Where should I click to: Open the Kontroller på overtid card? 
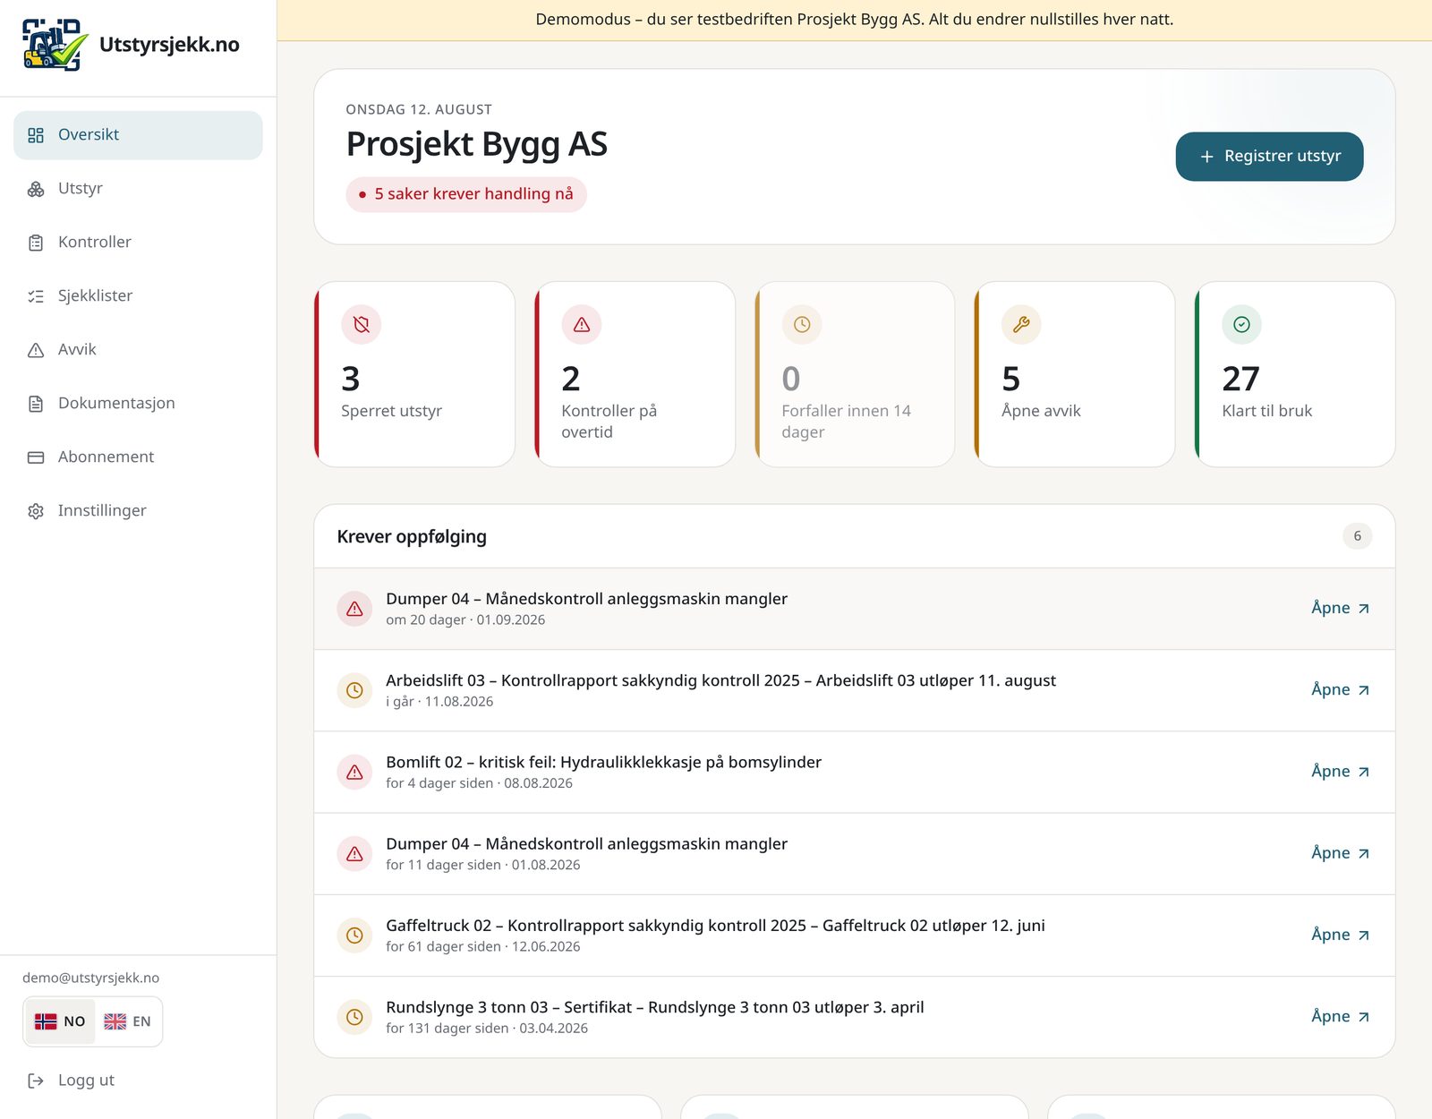click(x=635, y=374)
